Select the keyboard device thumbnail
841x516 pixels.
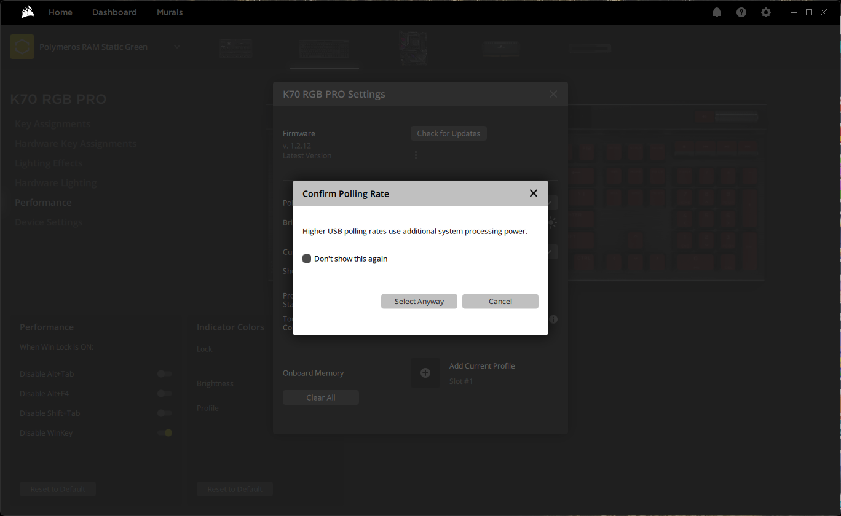point(325,49)
